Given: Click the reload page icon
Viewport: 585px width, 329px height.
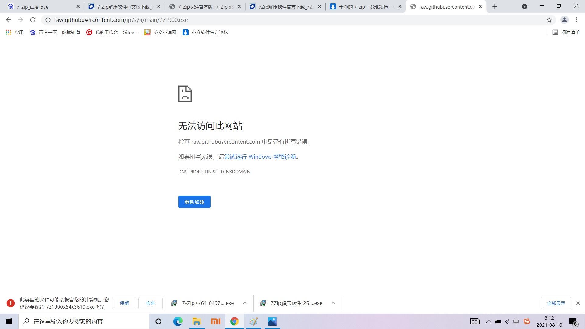Looking at the screenshot, I should [33, 20].
